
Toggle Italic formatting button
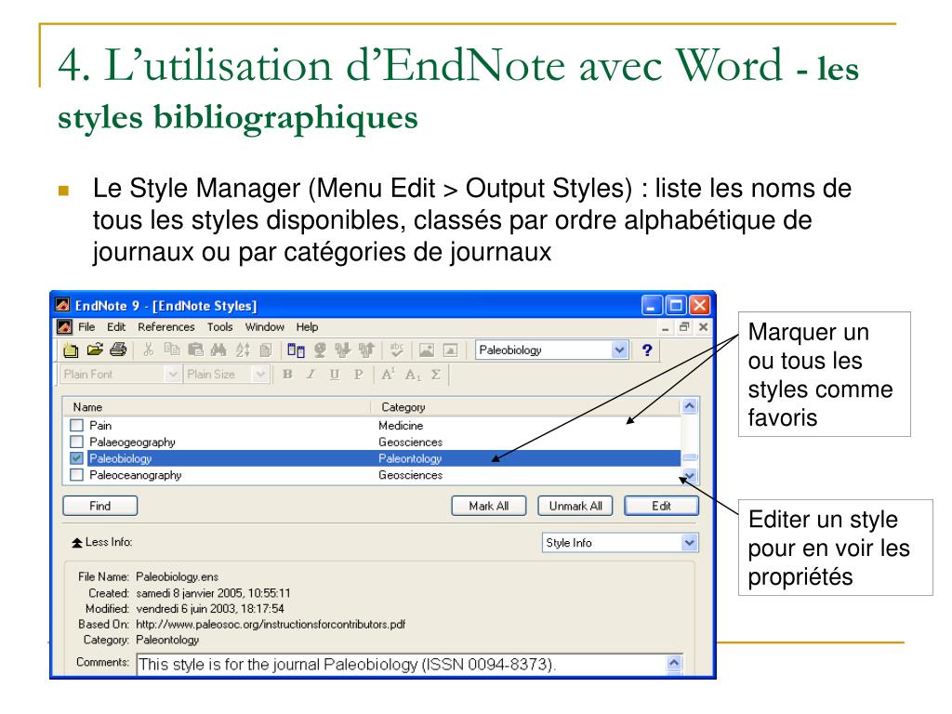[x=311, y=375]
